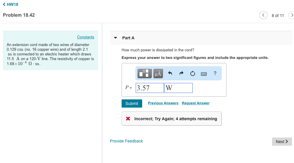Screen dimensions: 294x163
Task: Go to previous problem with left chevron
Action: [x=263, y=15]
